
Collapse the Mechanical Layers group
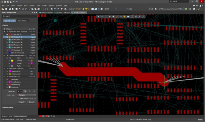(8, 69)
